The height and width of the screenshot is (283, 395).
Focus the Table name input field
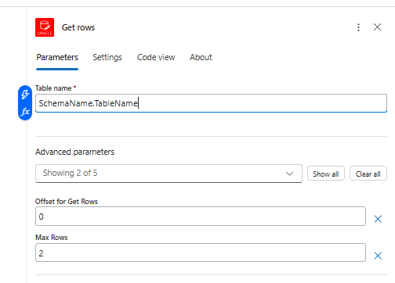[211, 103]
